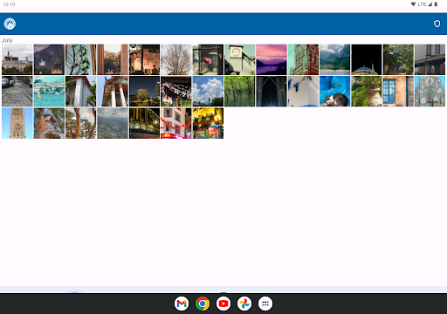
Task: Open Chrome from the taskbar
Action: click(203, 304)
